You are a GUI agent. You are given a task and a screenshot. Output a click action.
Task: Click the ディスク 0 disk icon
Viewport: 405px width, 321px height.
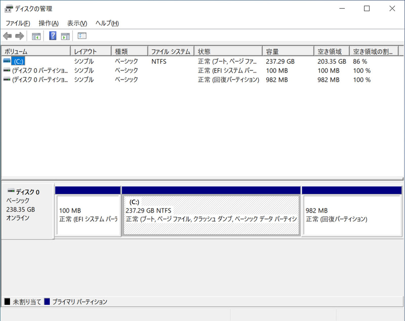11,191
